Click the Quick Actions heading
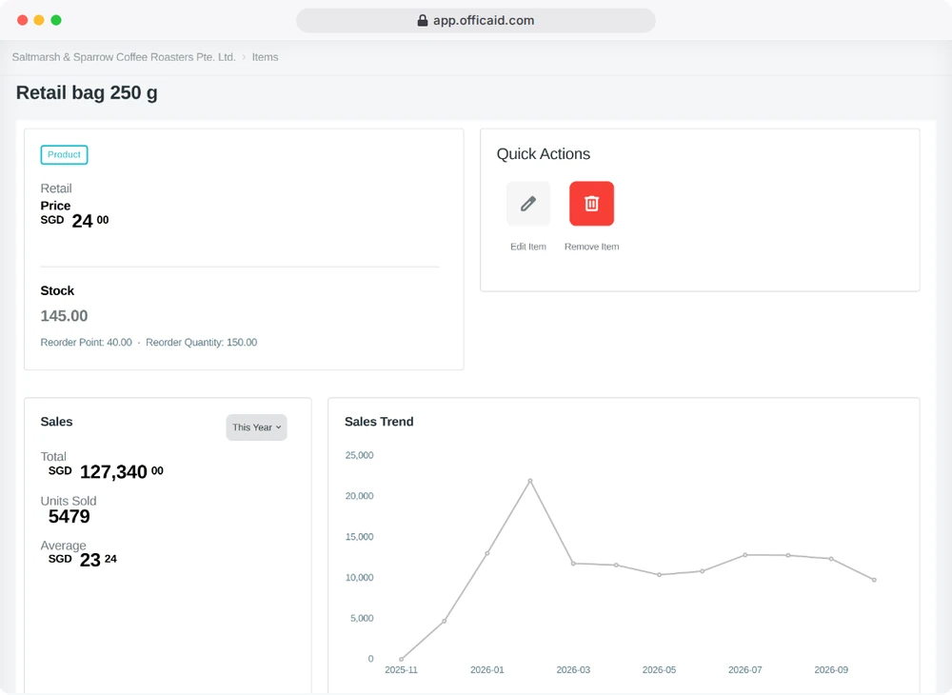 pos(544,154)
